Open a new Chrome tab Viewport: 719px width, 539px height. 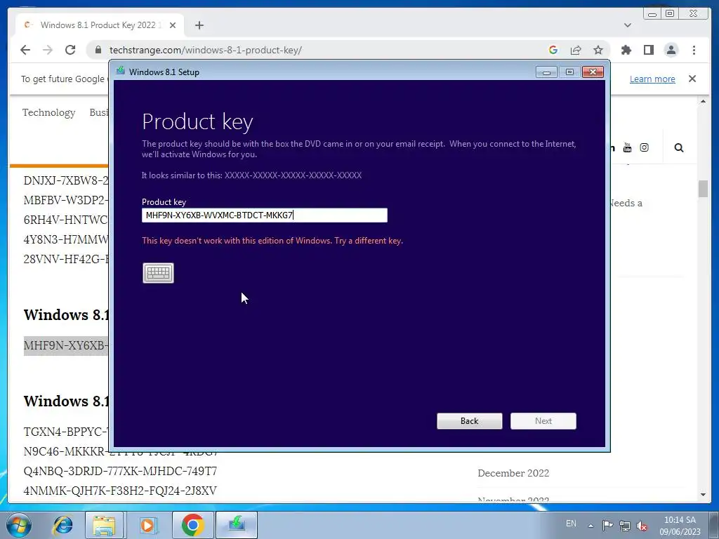click(199, 25)
